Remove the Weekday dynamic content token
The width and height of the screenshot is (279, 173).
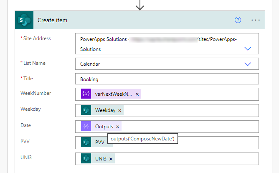[120, 110]
